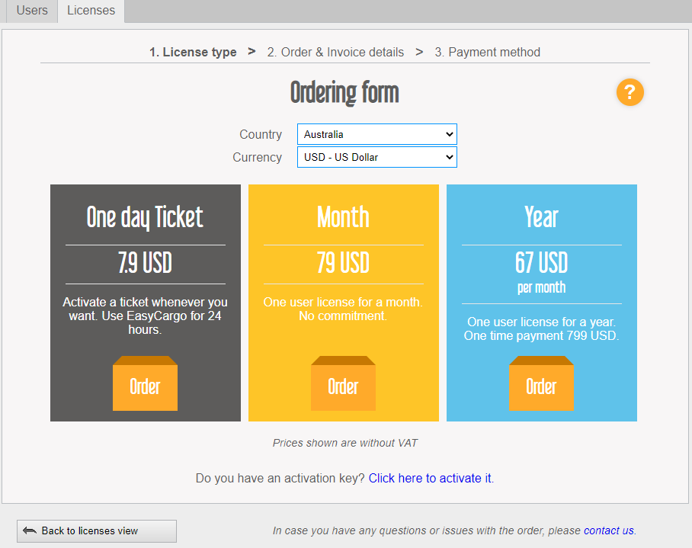
Task: Open the Country dropdown showing Australia
Action: click(x=376, y=134)
